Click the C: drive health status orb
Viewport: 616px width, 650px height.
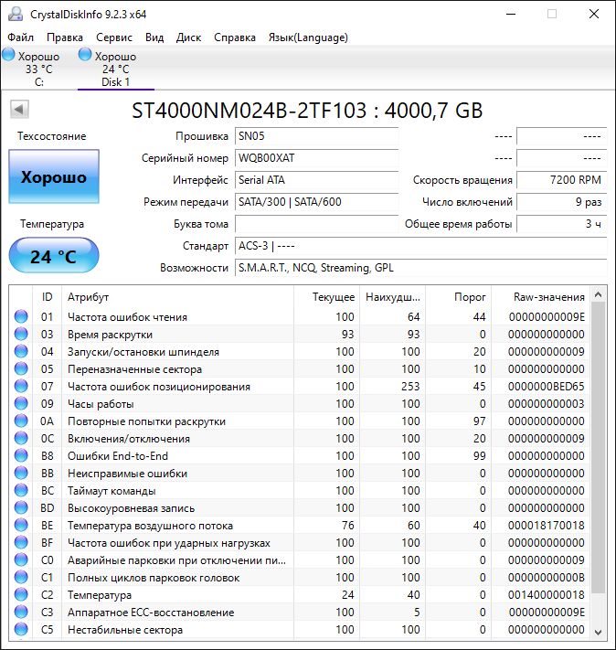[x=9, y=56]
